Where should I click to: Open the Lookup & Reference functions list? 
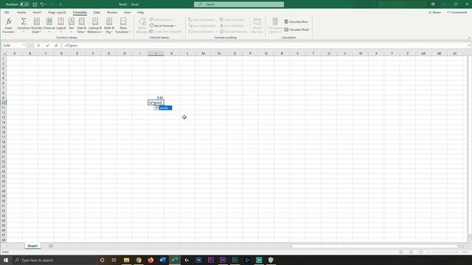click(x=95, y=25)
